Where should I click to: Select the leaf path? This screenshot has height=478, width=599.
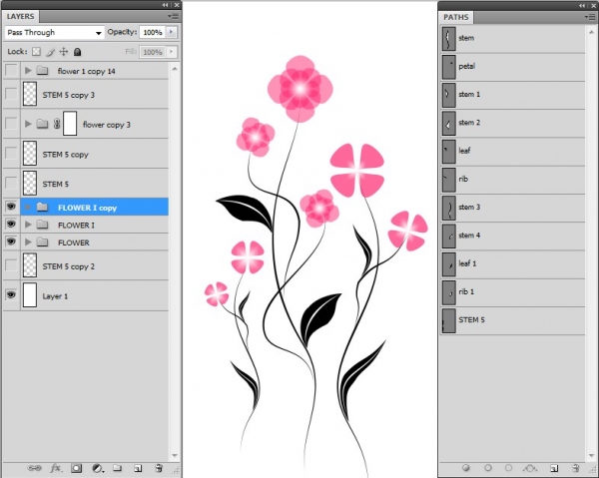tap(512, 152)
